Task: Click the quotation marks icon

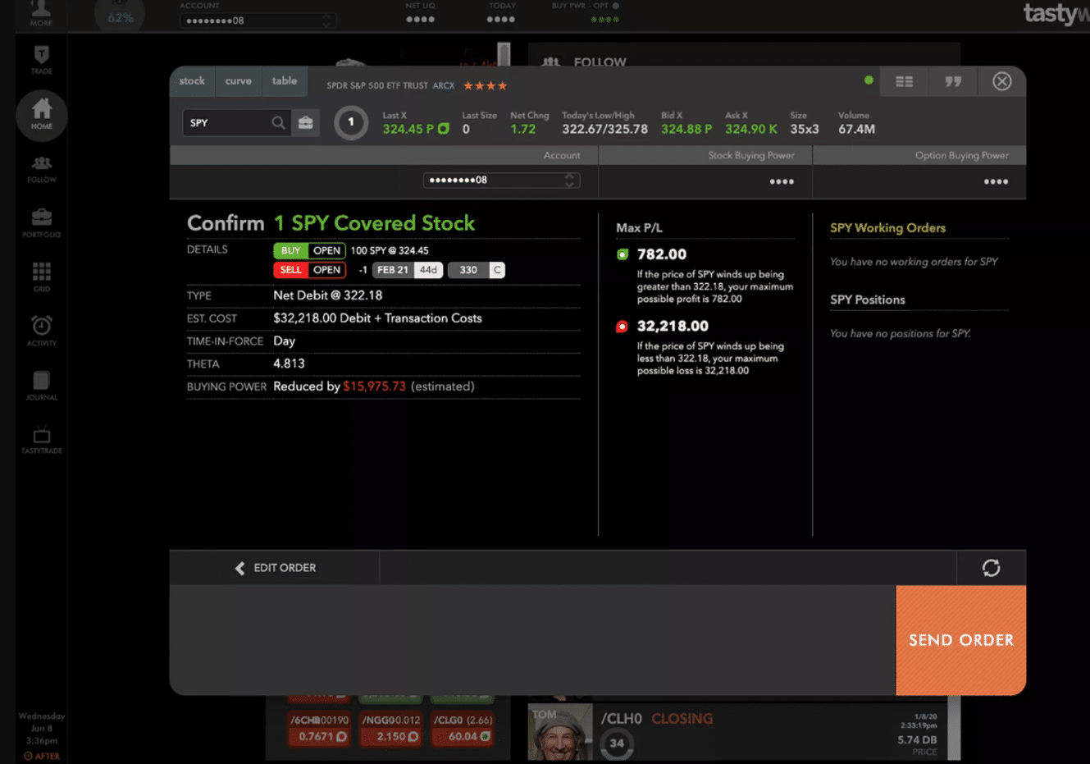Action: coord(953,81)
